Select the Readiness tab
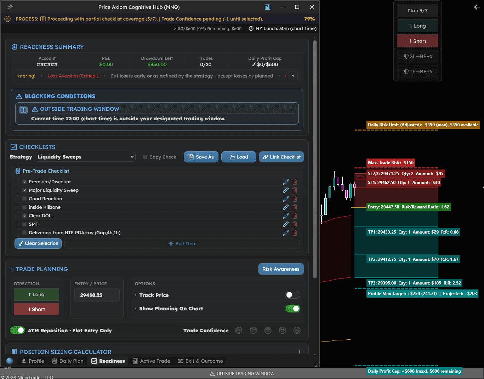Image resolution: width=484 pixels, height=379 pixels. (108, 361)
